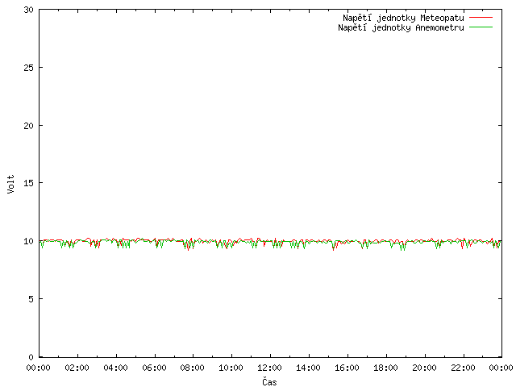Click the 12:00 time label
This screenshot has width=516, height=387.
tap(269, 368)
